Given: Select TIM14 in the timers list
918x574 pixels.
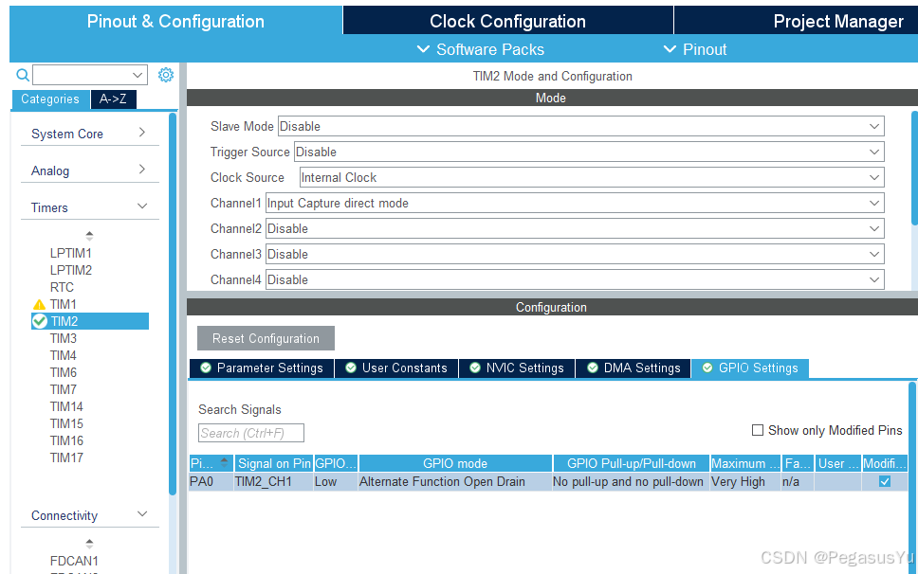Looking at the screenshot, I should point(66,406).
